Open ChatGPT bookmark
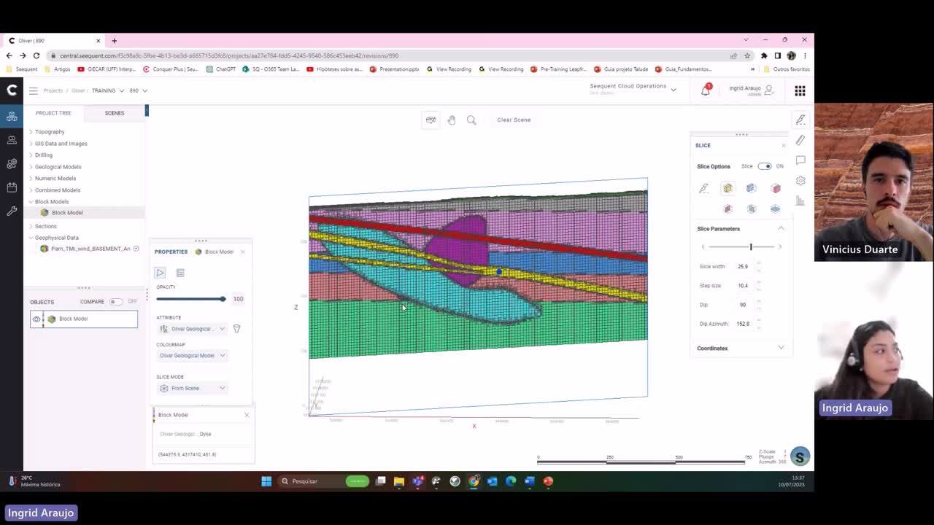 tap(221, 69)
